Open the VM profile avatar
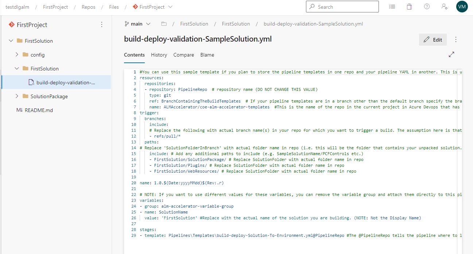The image size is (473, 254). tap(462, 6)
